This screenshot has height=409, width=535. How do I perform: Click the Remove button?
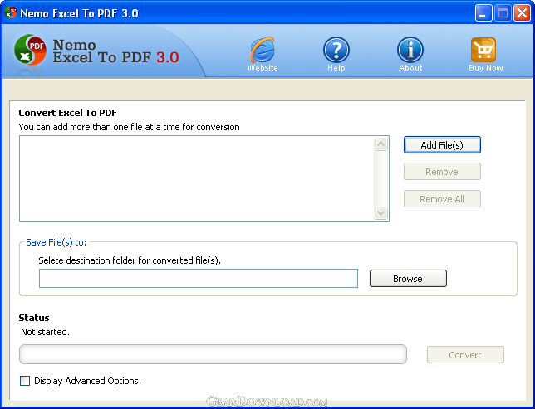(x=442, y=172)
